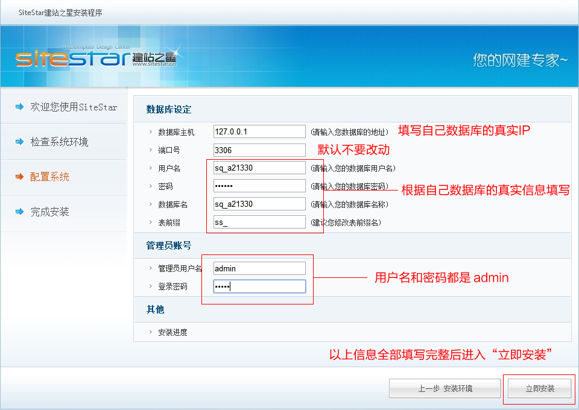Click the arrow icon beside 完成安装
The image size is (579, 410).
(x=19, y=212)
